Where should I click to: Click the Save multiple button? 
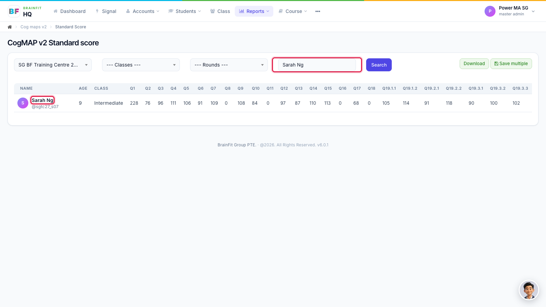point(511,64)
